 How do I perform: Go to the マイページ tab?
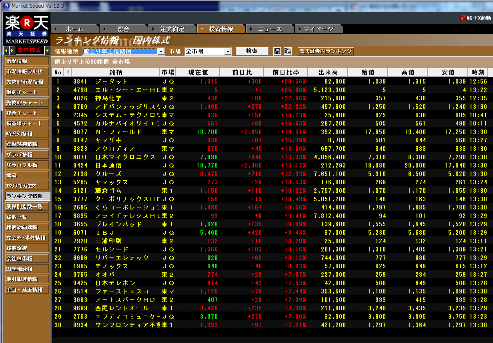(319, 29)
